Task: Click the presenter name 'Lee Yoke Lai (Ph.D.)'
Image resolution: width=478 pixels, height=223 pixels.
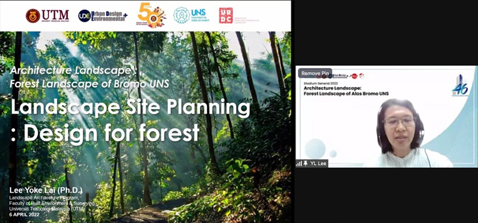Action: [46, 191]
